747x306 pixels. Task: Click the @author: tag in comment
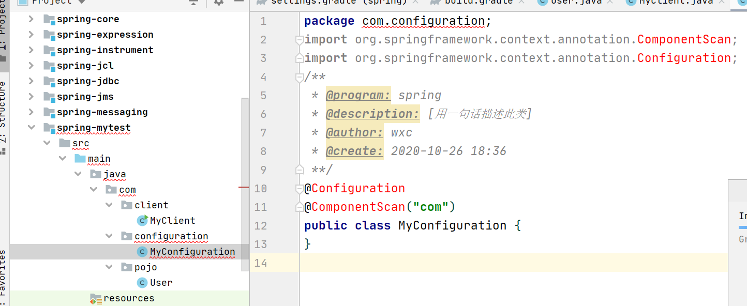pos(354,132)
